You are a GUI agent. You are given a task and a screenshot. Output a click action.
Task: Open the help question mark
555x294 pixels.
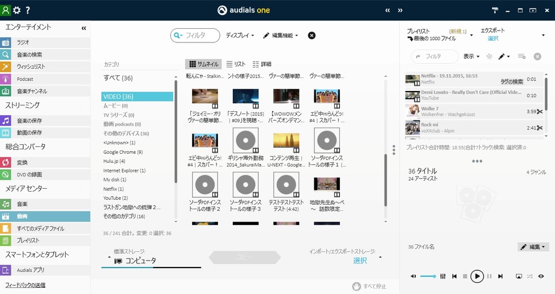point(28,10)
